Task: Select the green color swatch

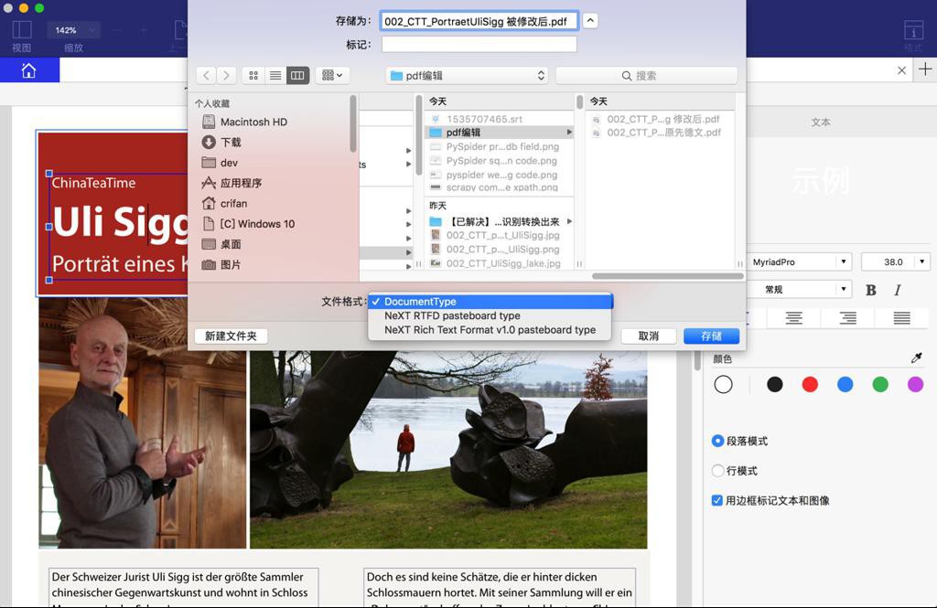Action: tap(880, 385)
